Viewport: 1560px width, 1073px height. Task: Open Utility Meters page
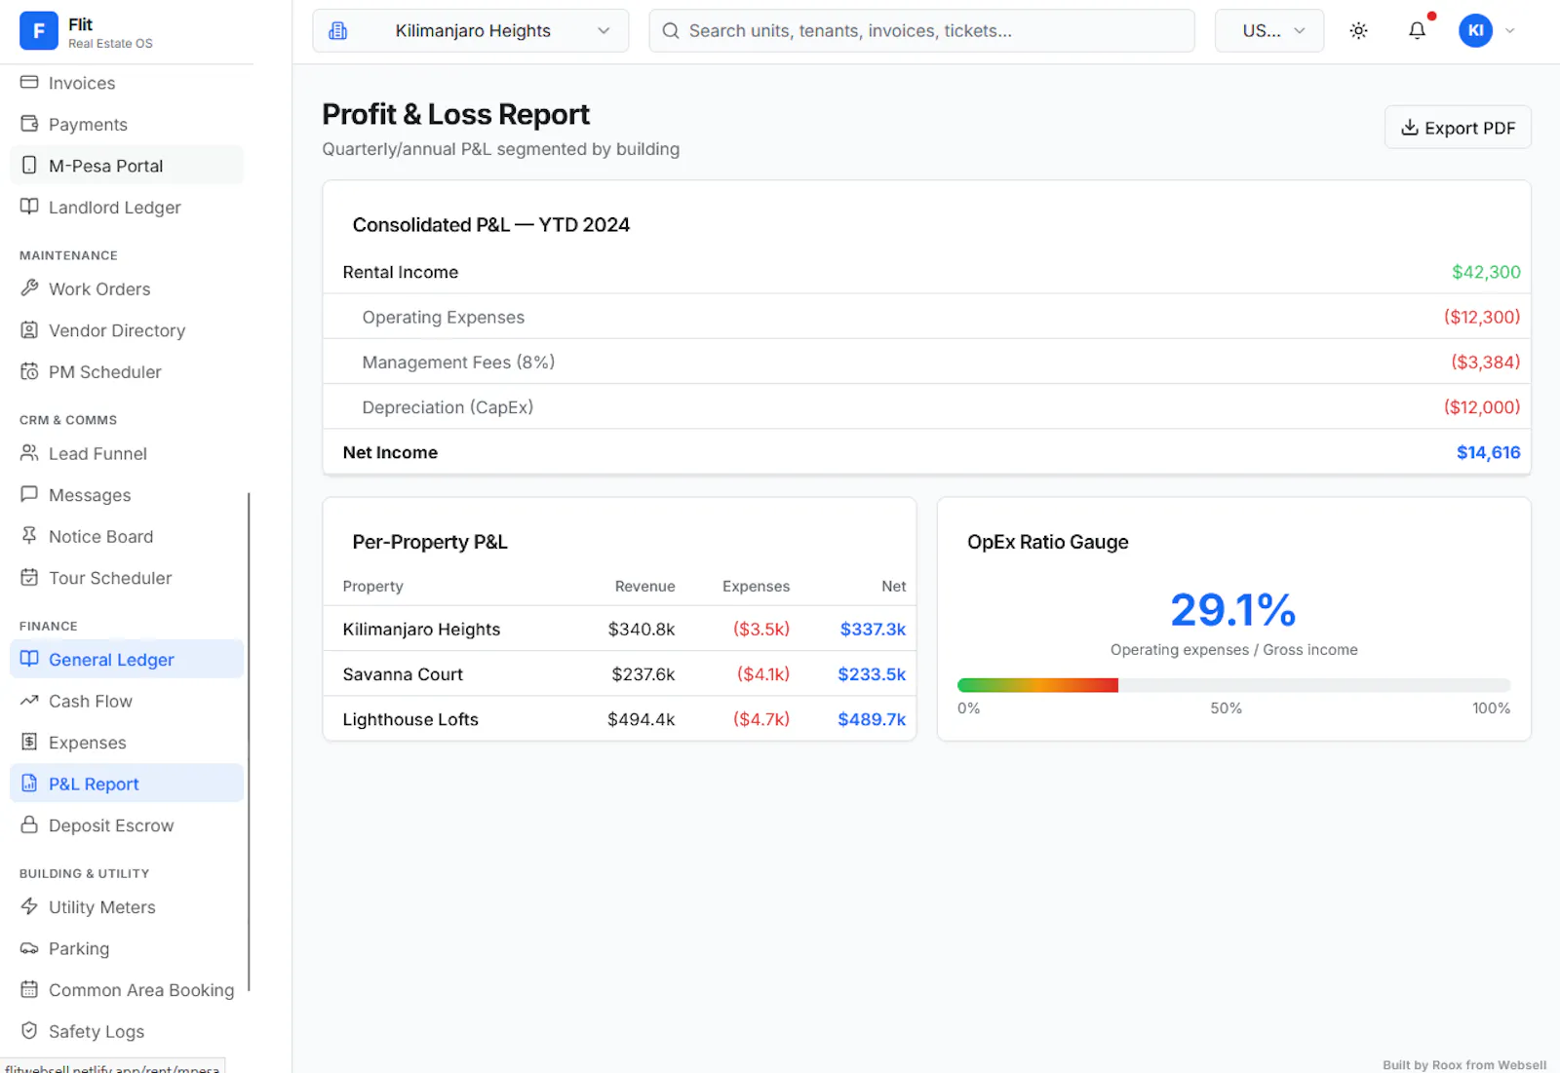(127, 906)
